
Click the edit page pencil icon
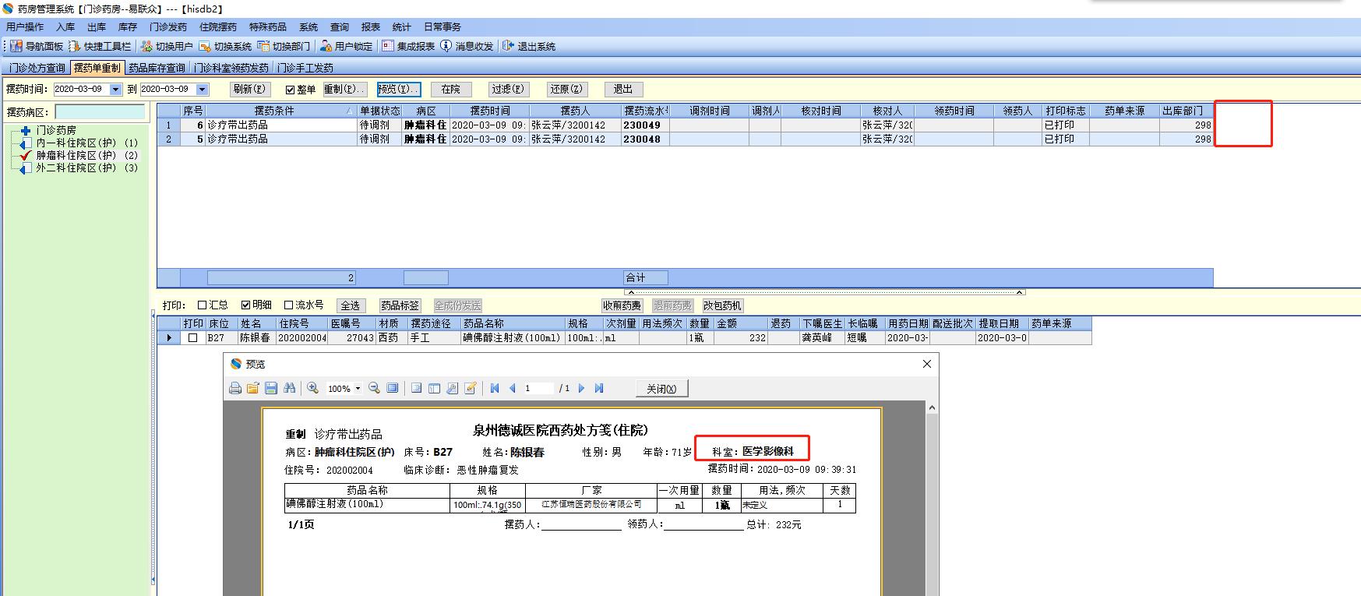(x=471, y=388)
